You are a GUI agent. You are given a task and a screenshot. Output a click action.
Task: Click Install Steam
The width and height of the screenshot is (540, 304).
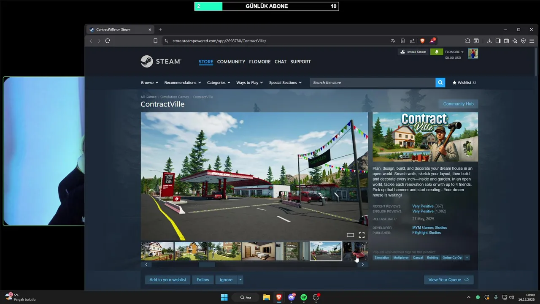[x=413, y=52]
